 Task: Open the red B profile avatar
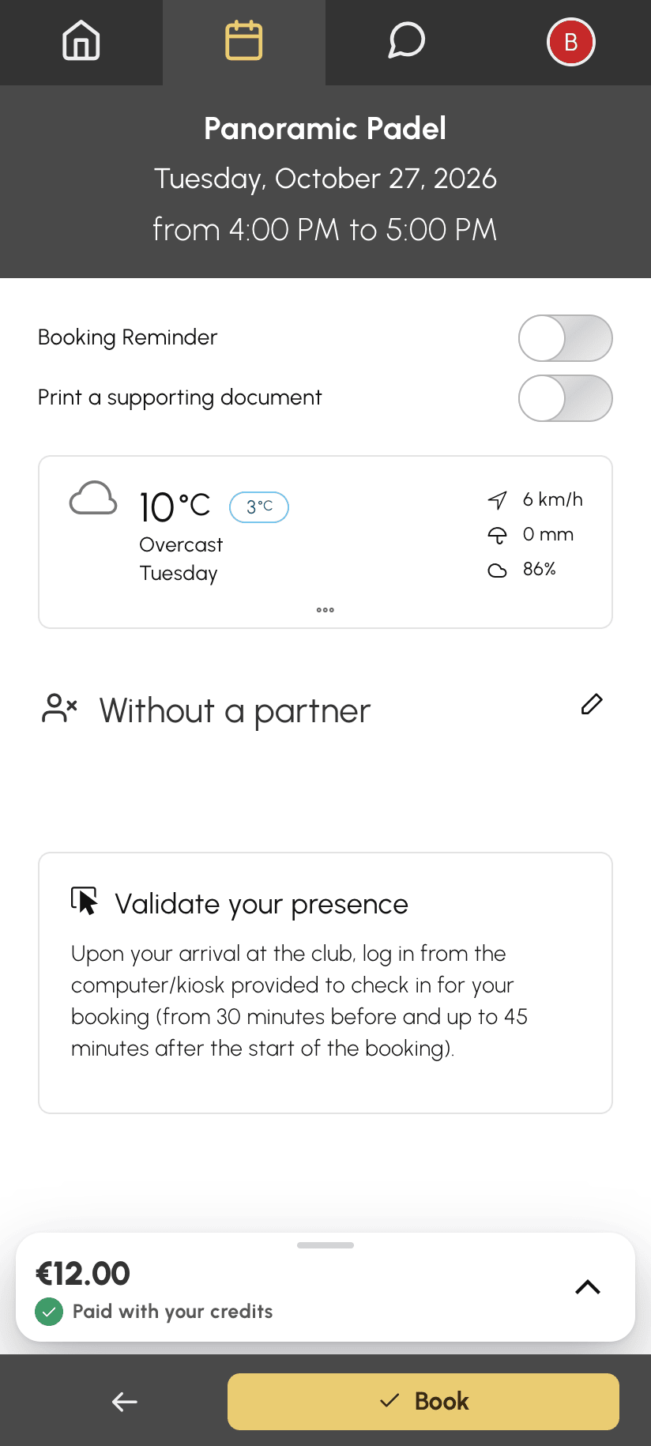click(x=570, y=42)
